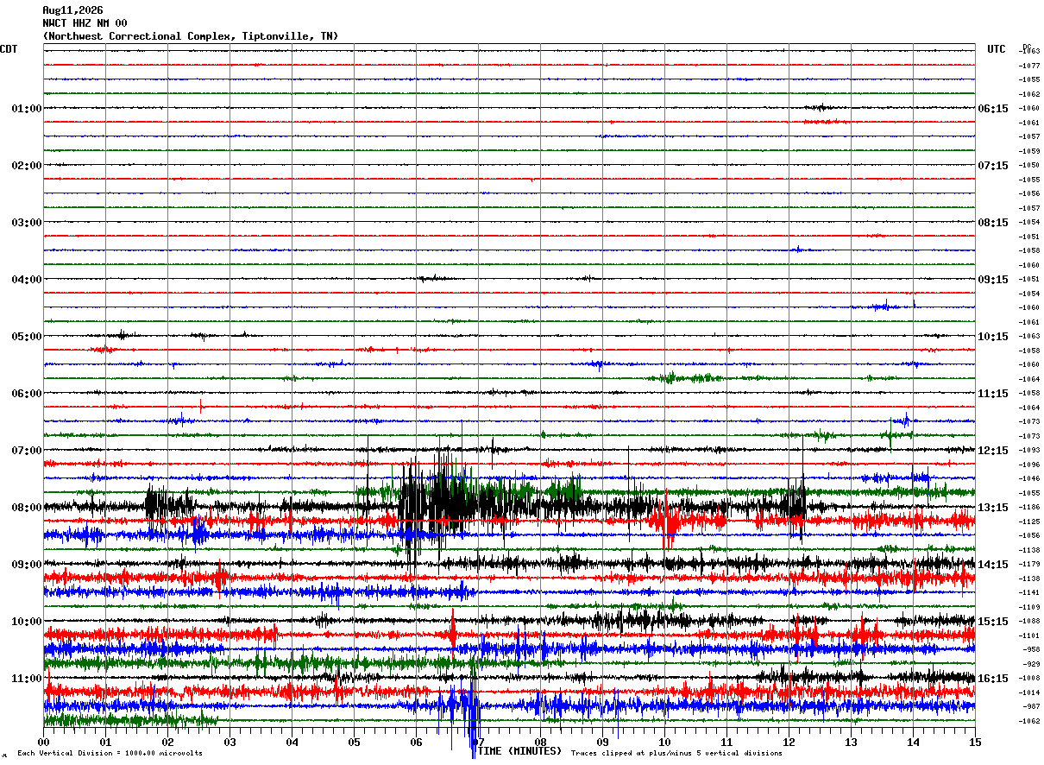Image resolution: width=1044 pixels, height=765 pixels.
Task: Select the DC offset value -929
Action: pos(1032,664)
